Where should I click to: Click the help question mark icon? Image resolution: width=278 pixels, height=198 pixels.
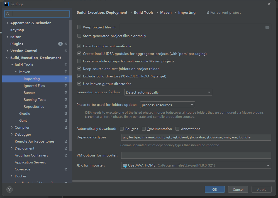tap(9, 189)
